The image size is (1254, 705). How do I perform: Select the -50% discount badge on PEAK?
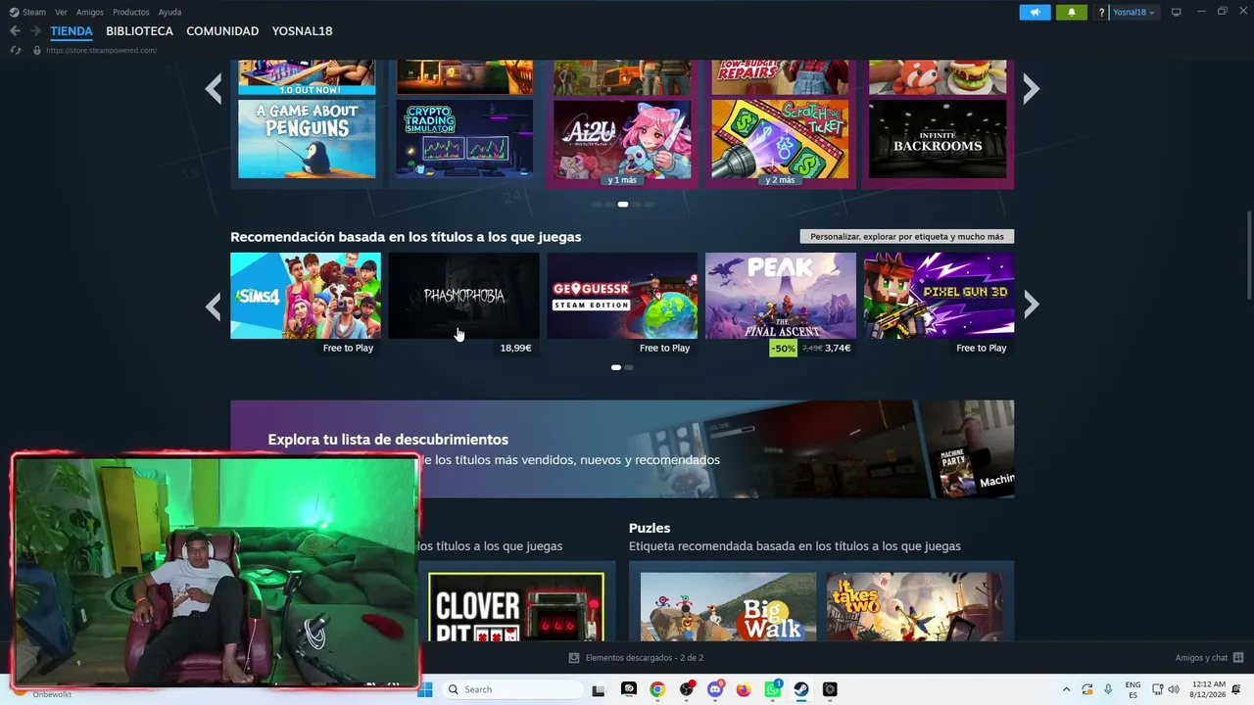(783, 349)
